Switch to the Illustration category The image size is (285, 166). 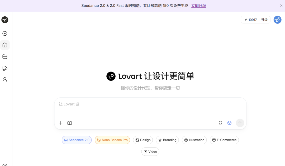click(194, 140)
